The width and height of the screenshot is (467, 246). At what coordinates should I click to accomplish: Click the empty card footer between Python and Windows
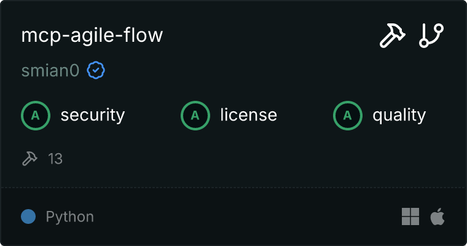[x=246, y=216]
